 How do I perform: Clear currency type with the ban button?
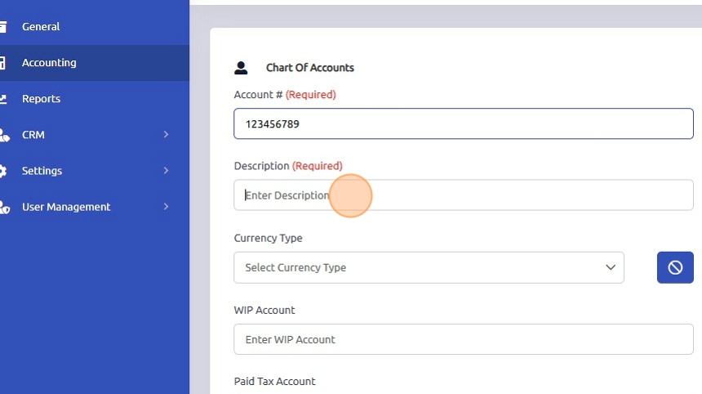tap(675, 267)
